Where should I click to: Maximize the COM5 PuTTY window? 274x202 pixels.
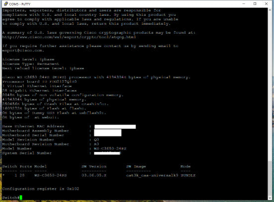click(255, 3)
